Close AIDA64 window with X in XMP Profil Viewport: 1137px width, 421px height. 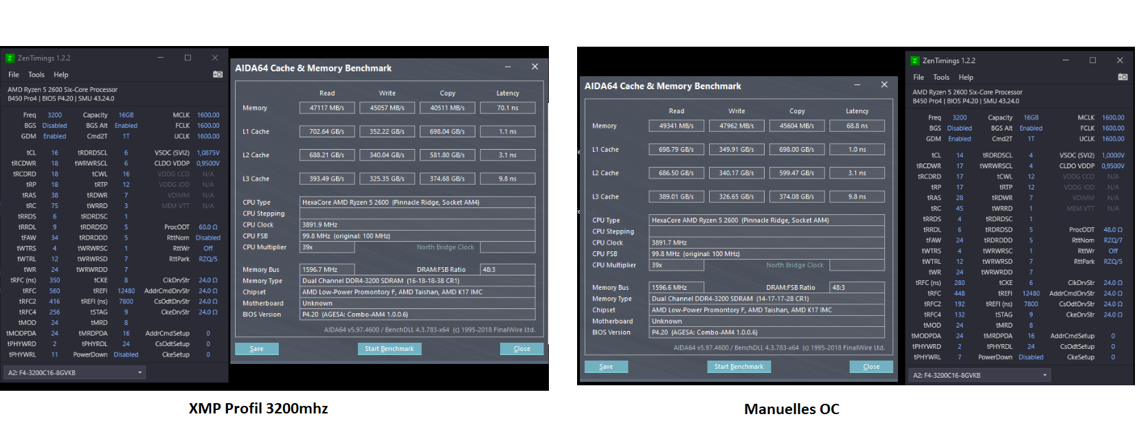[x=534, y=67]
